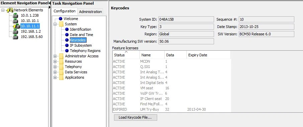Expand the Telephony node
The height and width of the screenshot is (127, 303).
click(x=55, y=67)
